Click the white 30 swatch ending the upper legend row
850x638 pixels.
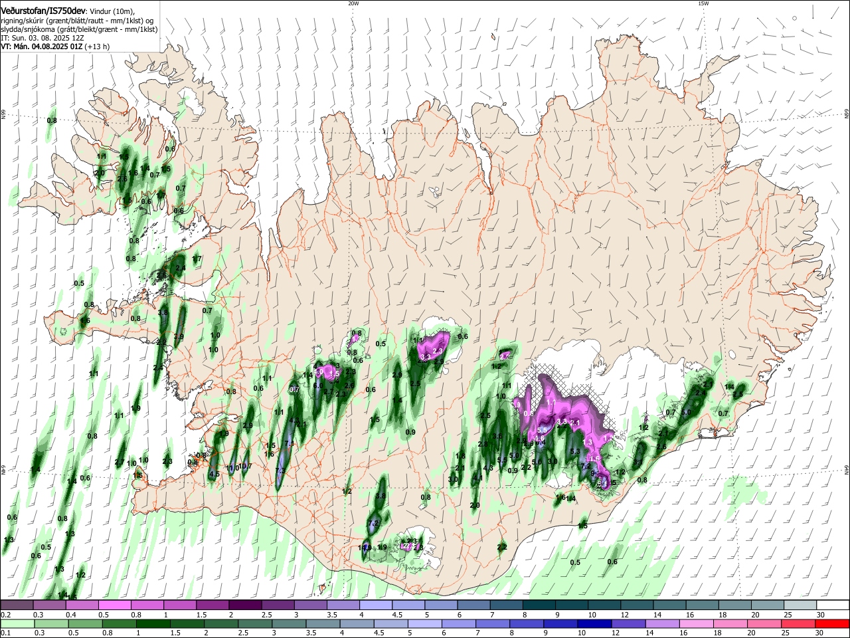click(x=833, y=605)
